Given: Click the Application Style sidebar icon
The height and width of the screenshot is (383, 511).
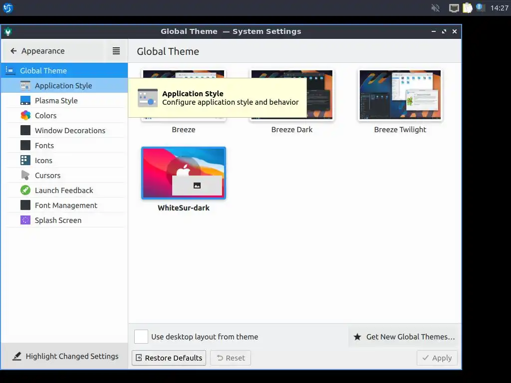Looking at the screenshot, I should 25,85.
